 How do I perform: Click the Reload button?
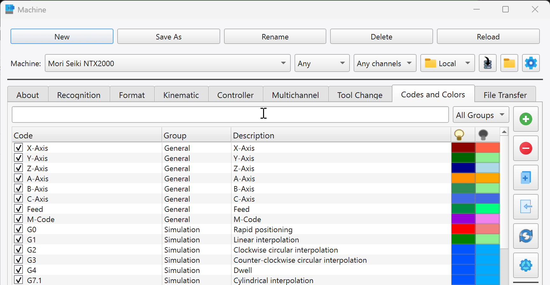(488, 37)
